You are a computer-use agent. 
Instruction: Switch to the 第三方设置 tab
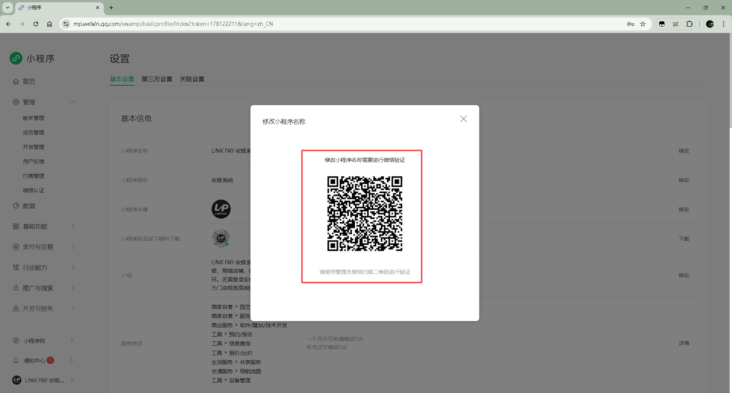click(x=157, y=79)
